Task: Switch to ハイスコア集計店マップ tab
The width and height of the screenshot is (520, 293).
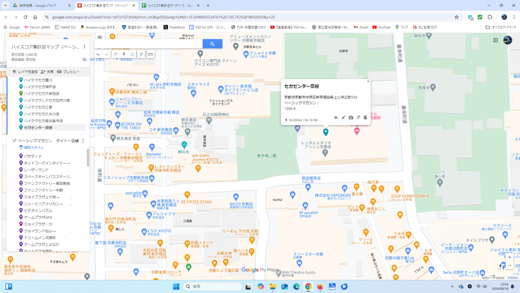Action: tap(106, 6)
